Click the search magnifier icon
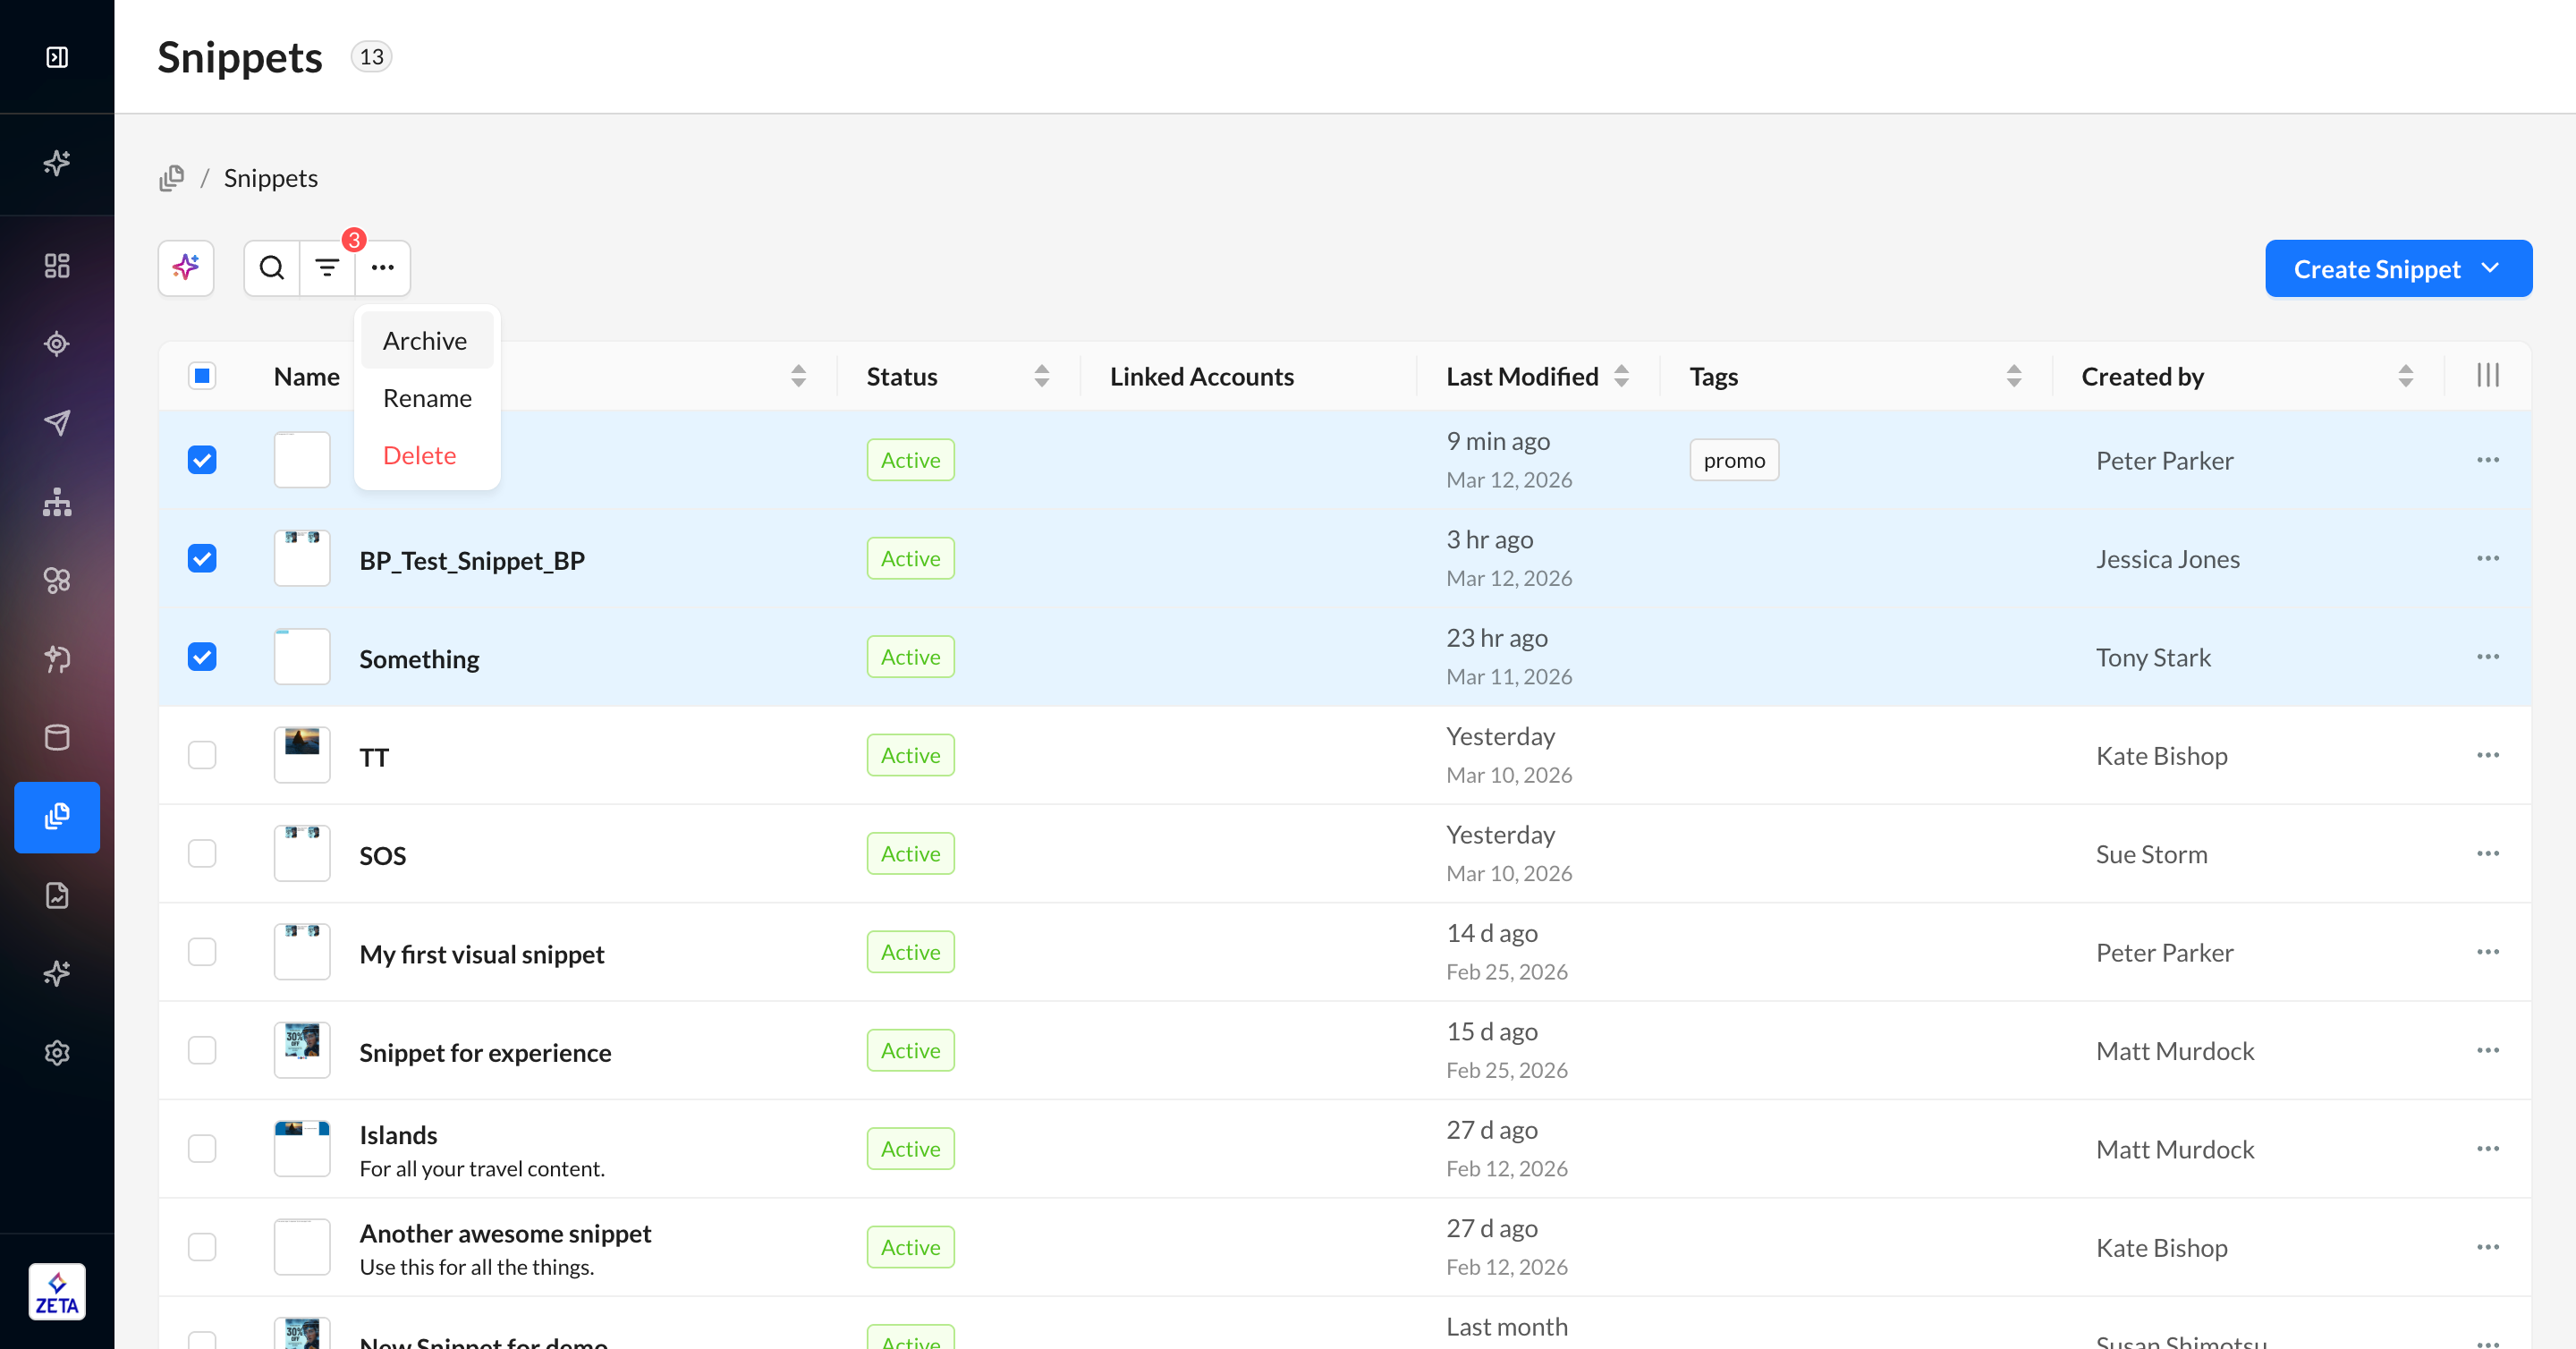This screenshot has height=1349, width=2576. pos(271,268)
